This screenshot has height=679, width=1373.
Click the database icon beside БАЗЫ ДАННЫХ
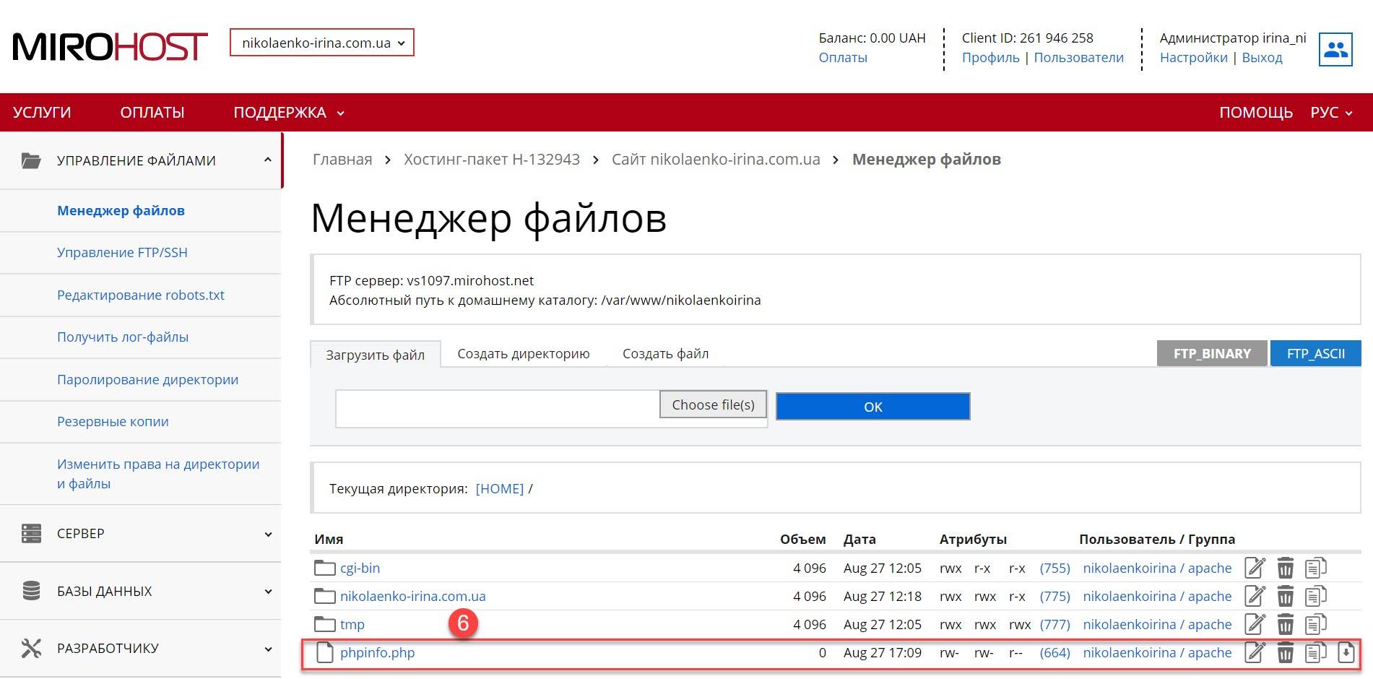tap(32, 591)
